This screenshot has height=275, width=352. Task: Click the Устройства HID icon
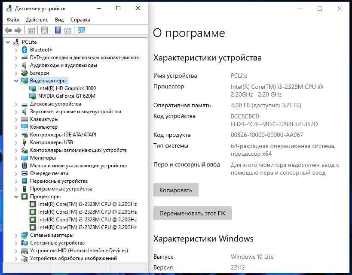[x=24, y=251]
